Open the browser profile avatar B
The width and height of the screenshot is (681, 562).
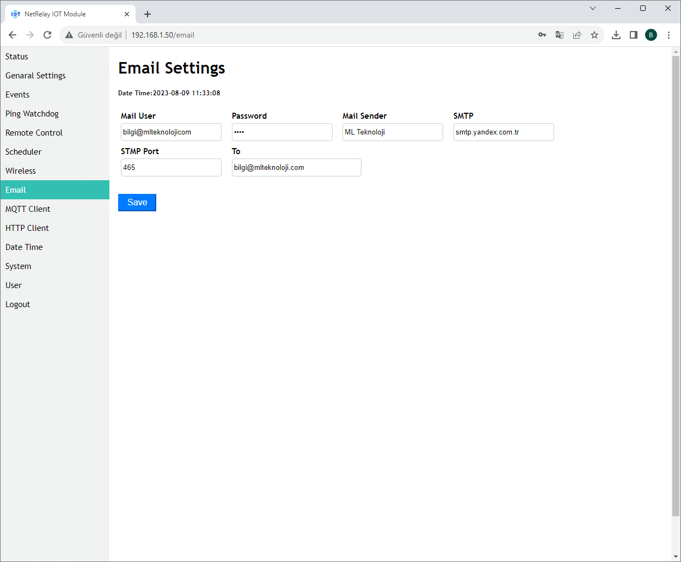point(651,34)
